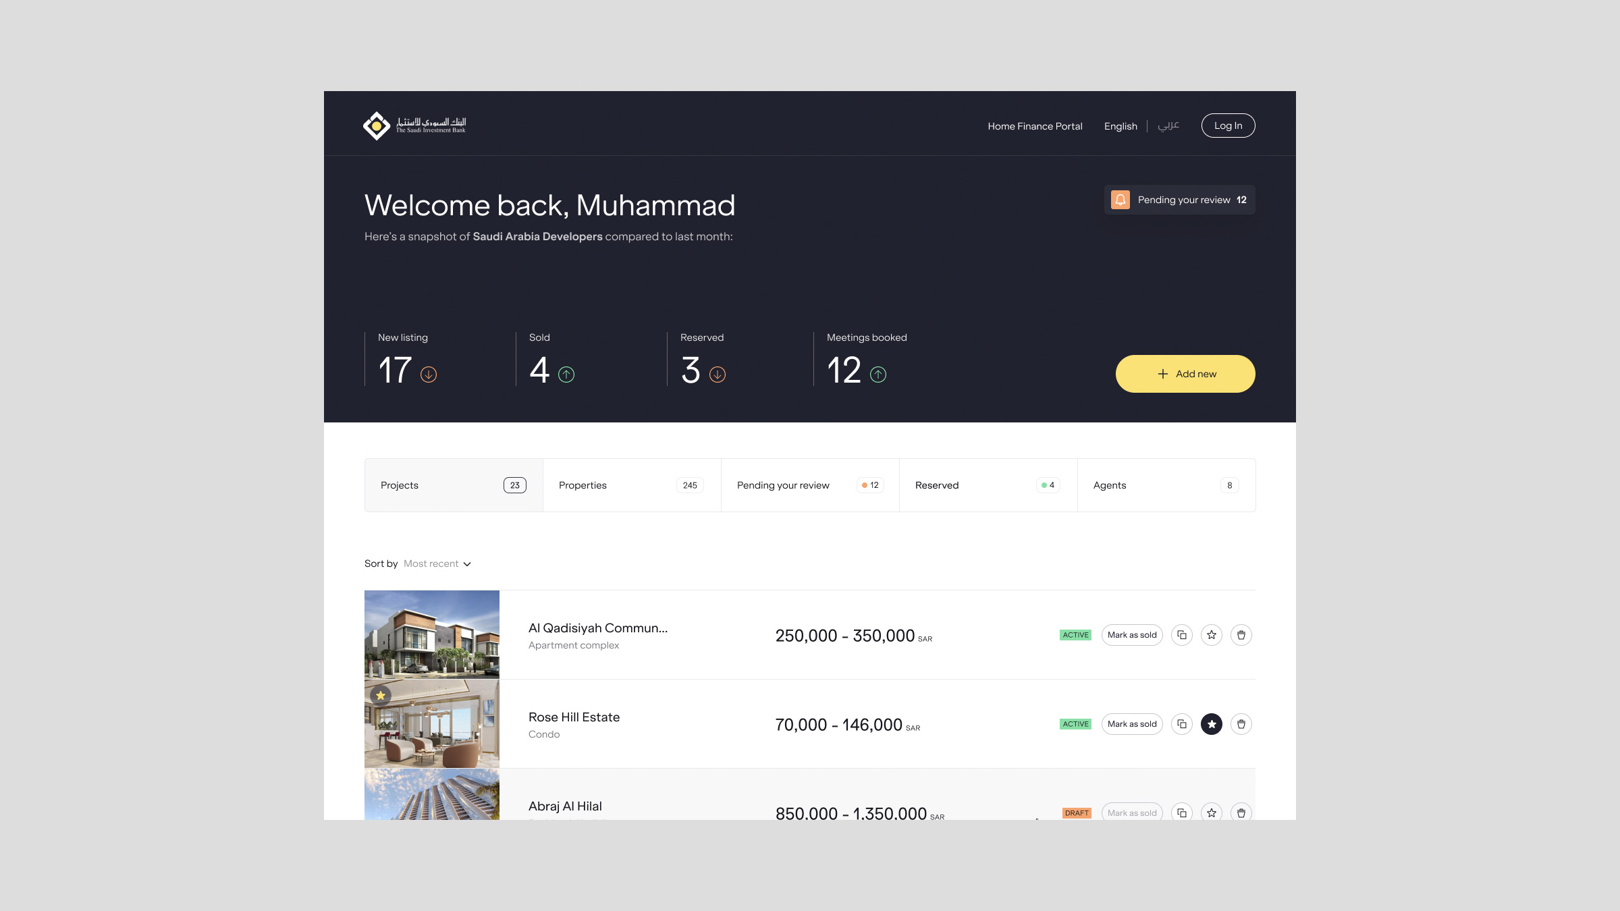
Task: Click the Condo subtitle
Action: [544, 735]
